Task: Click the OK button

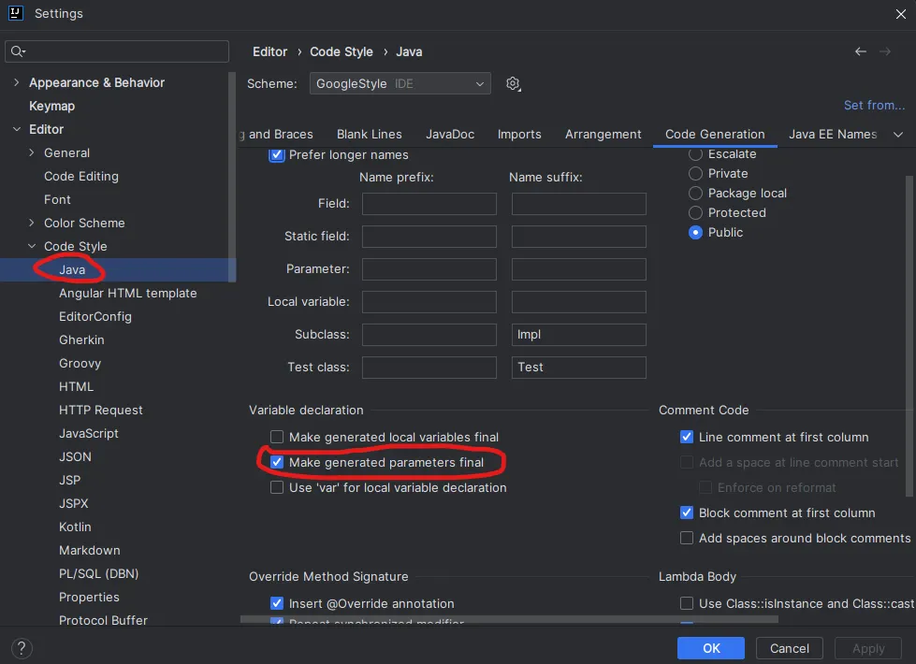Action: point(711,648)
